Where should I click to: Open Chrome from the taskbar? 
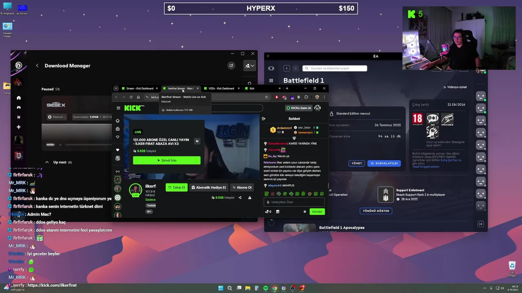tap(274, 288)
